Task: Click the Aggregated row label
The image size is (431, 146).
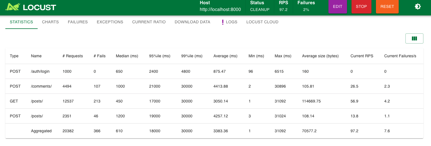Action: tap(41, 131)
